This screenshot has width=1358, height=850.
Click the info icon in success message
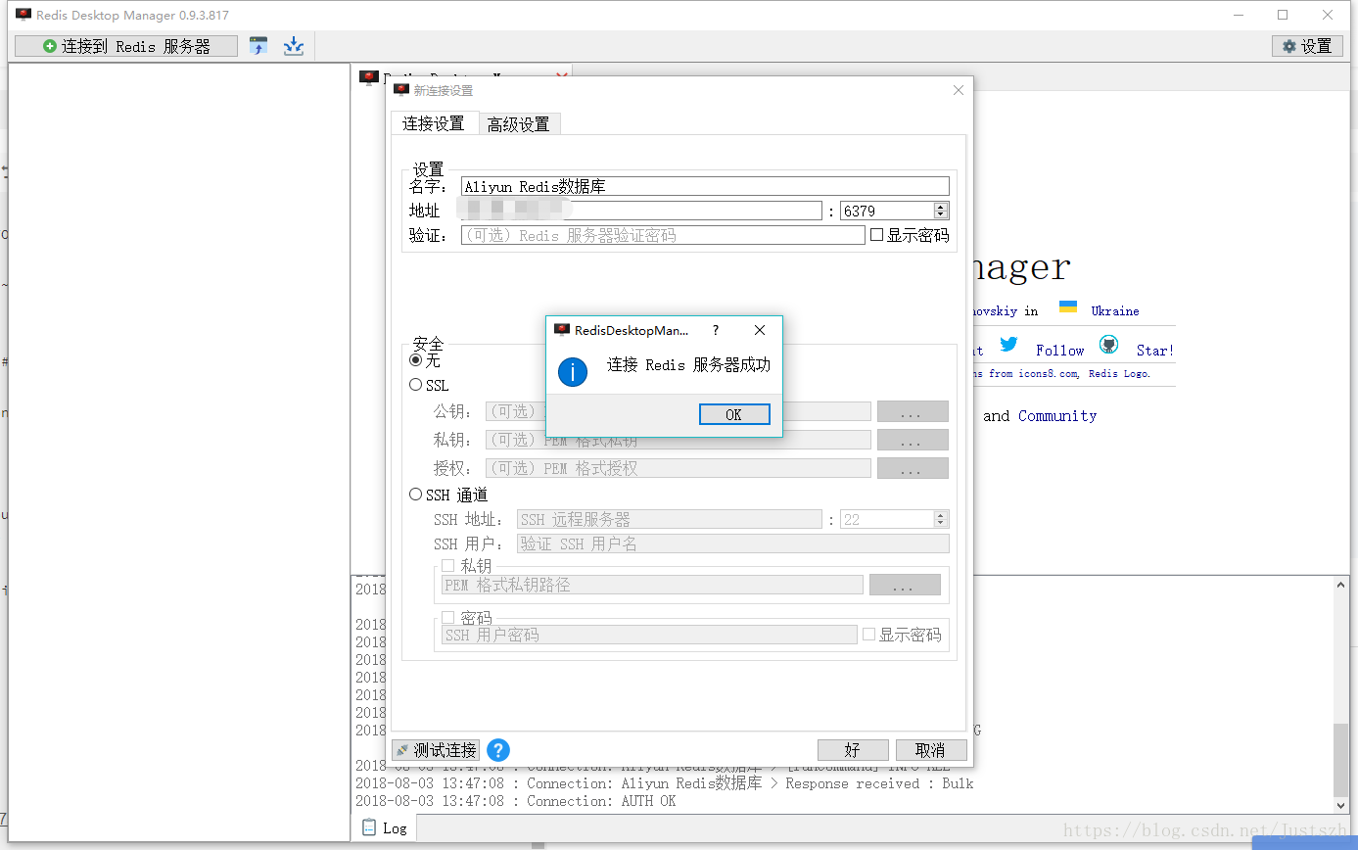(x=573, y=371)
